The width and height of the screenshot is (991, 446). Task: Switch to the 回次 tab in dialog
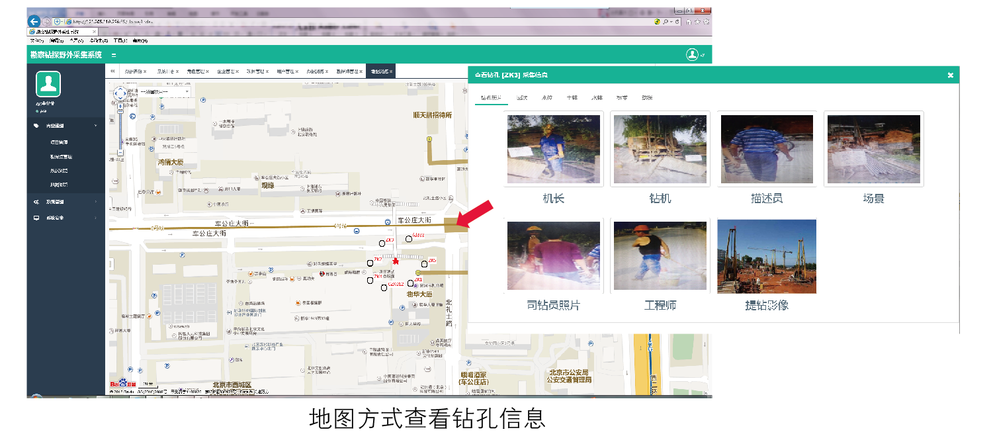[x=522, y=97]
